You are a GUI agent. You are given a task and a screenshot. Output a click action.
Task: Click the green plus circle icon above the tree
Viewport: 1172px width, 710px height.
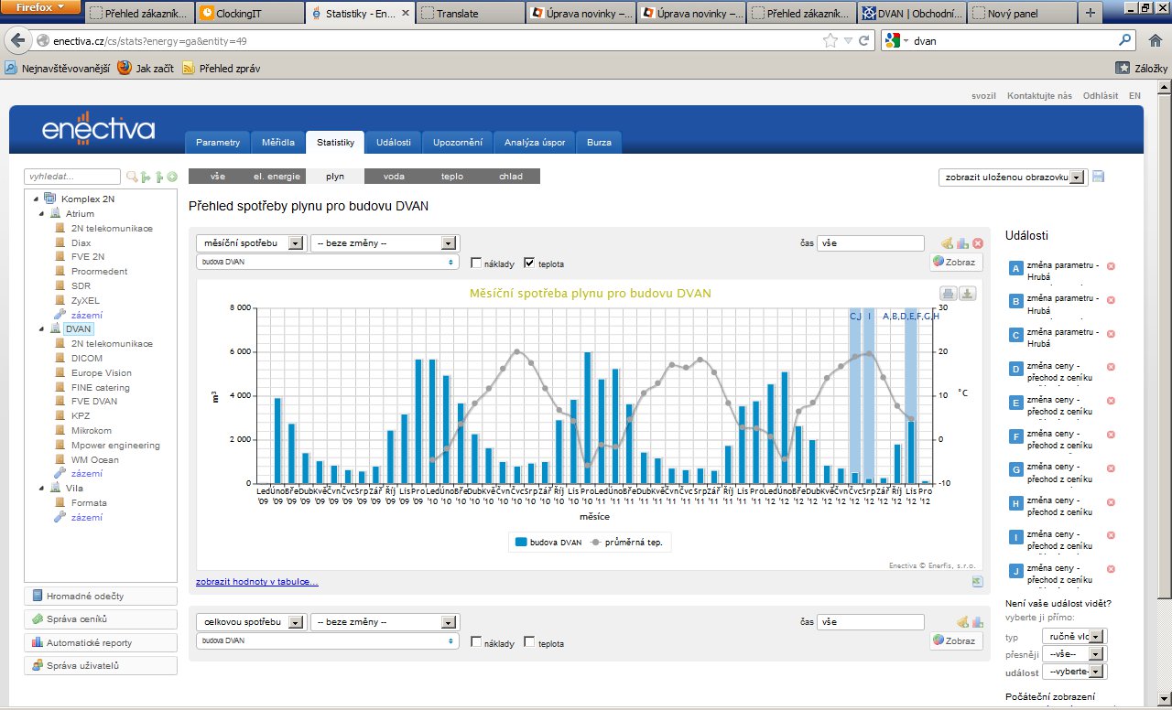[x=172, y=177]
